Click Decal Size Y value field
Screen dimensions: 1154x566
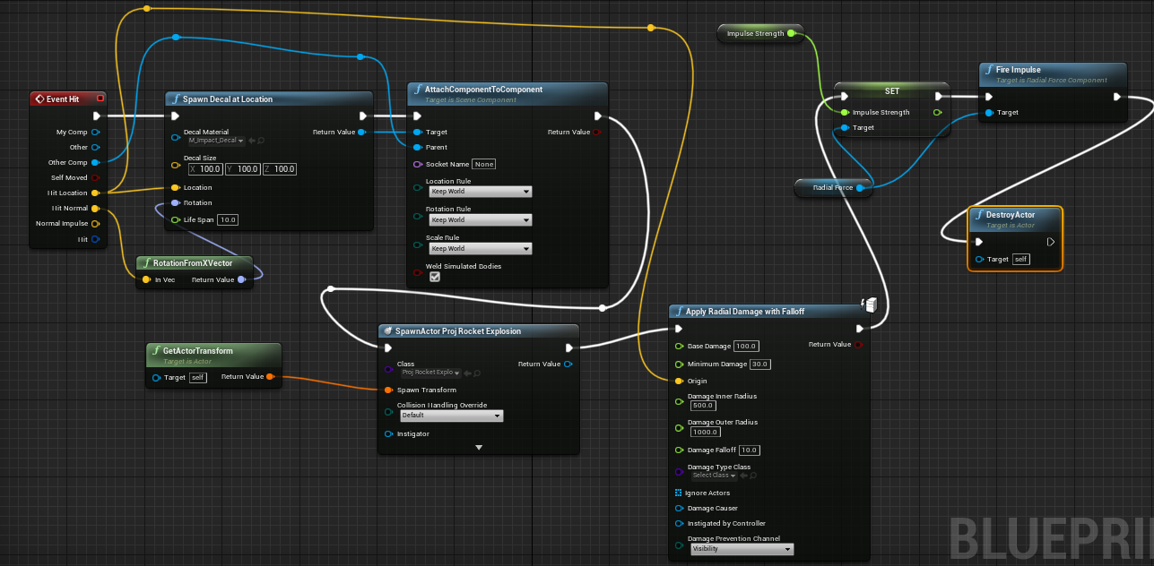click(x=242, y=169)
